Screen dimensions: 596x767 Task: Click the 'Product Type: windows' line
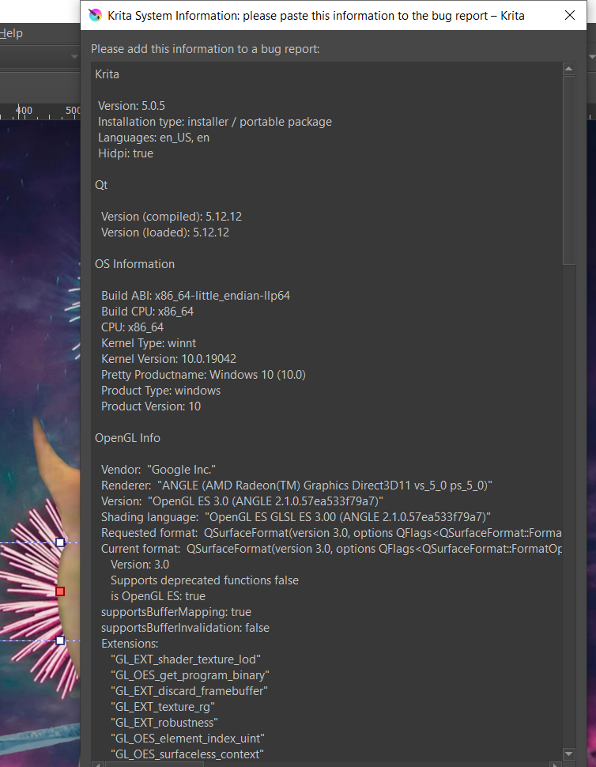[x=160, y=391]
